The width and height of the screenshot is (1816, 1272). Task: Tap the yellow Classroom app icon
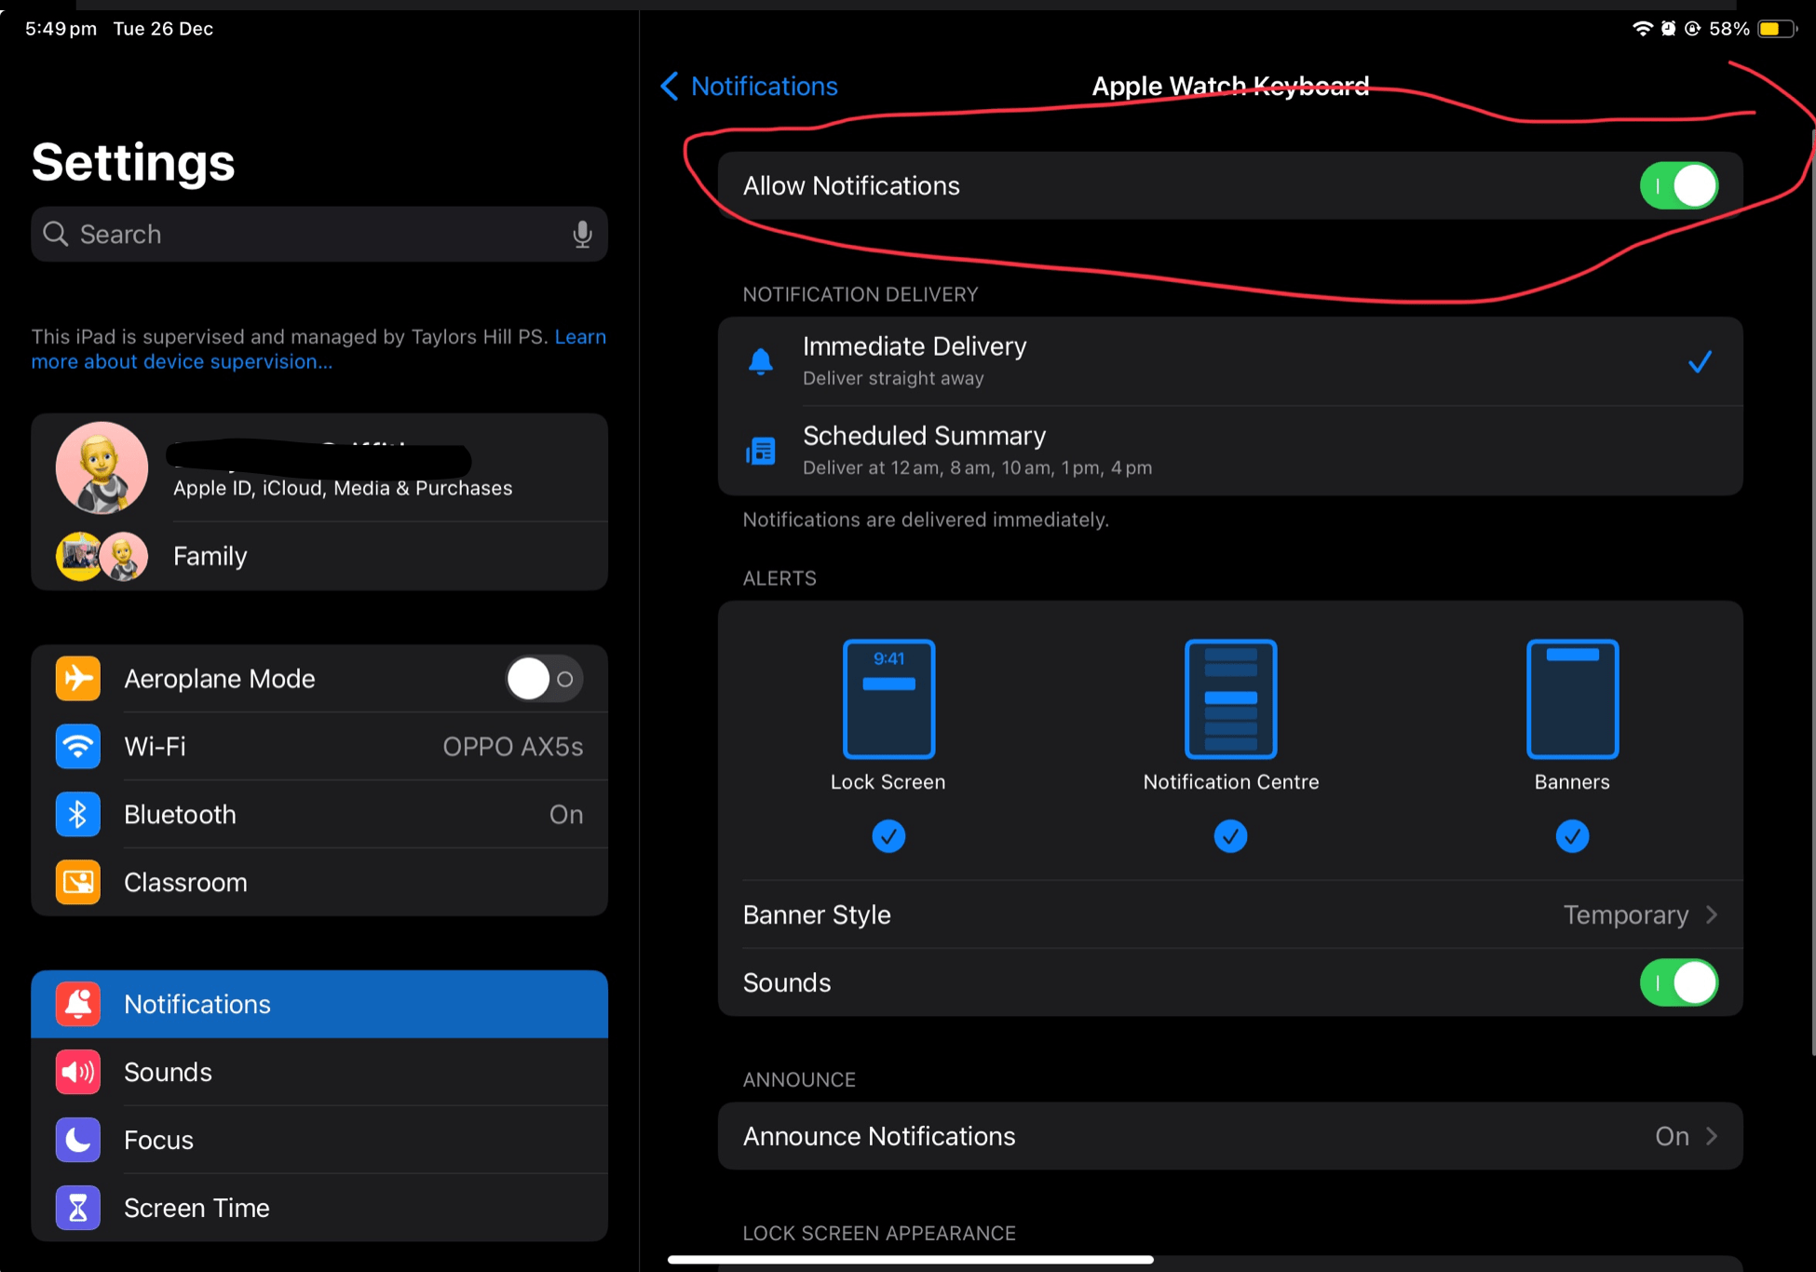click(77, 882)
